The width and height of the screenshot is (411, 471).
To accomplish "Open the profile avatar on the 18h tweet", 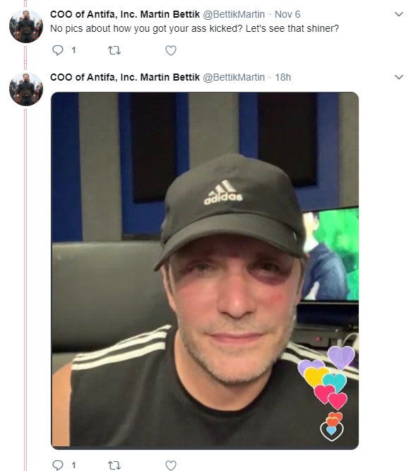I will point(26,89).
